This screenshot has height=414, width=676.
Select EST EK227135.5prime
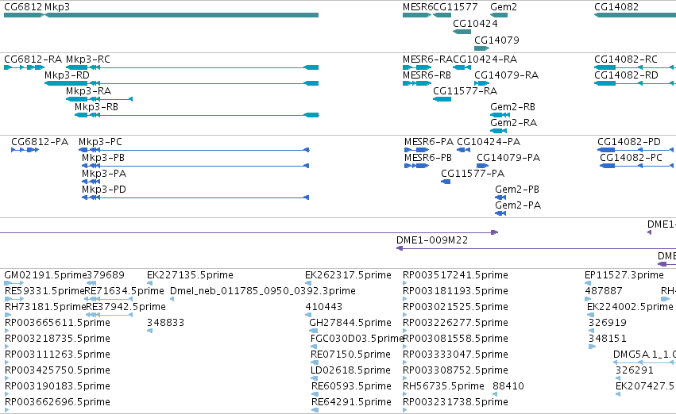point(190,275)
